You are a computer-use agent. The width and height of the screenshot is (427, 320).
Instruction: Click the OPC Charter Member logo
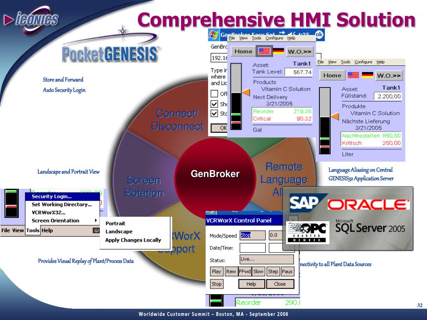point(308,232)
